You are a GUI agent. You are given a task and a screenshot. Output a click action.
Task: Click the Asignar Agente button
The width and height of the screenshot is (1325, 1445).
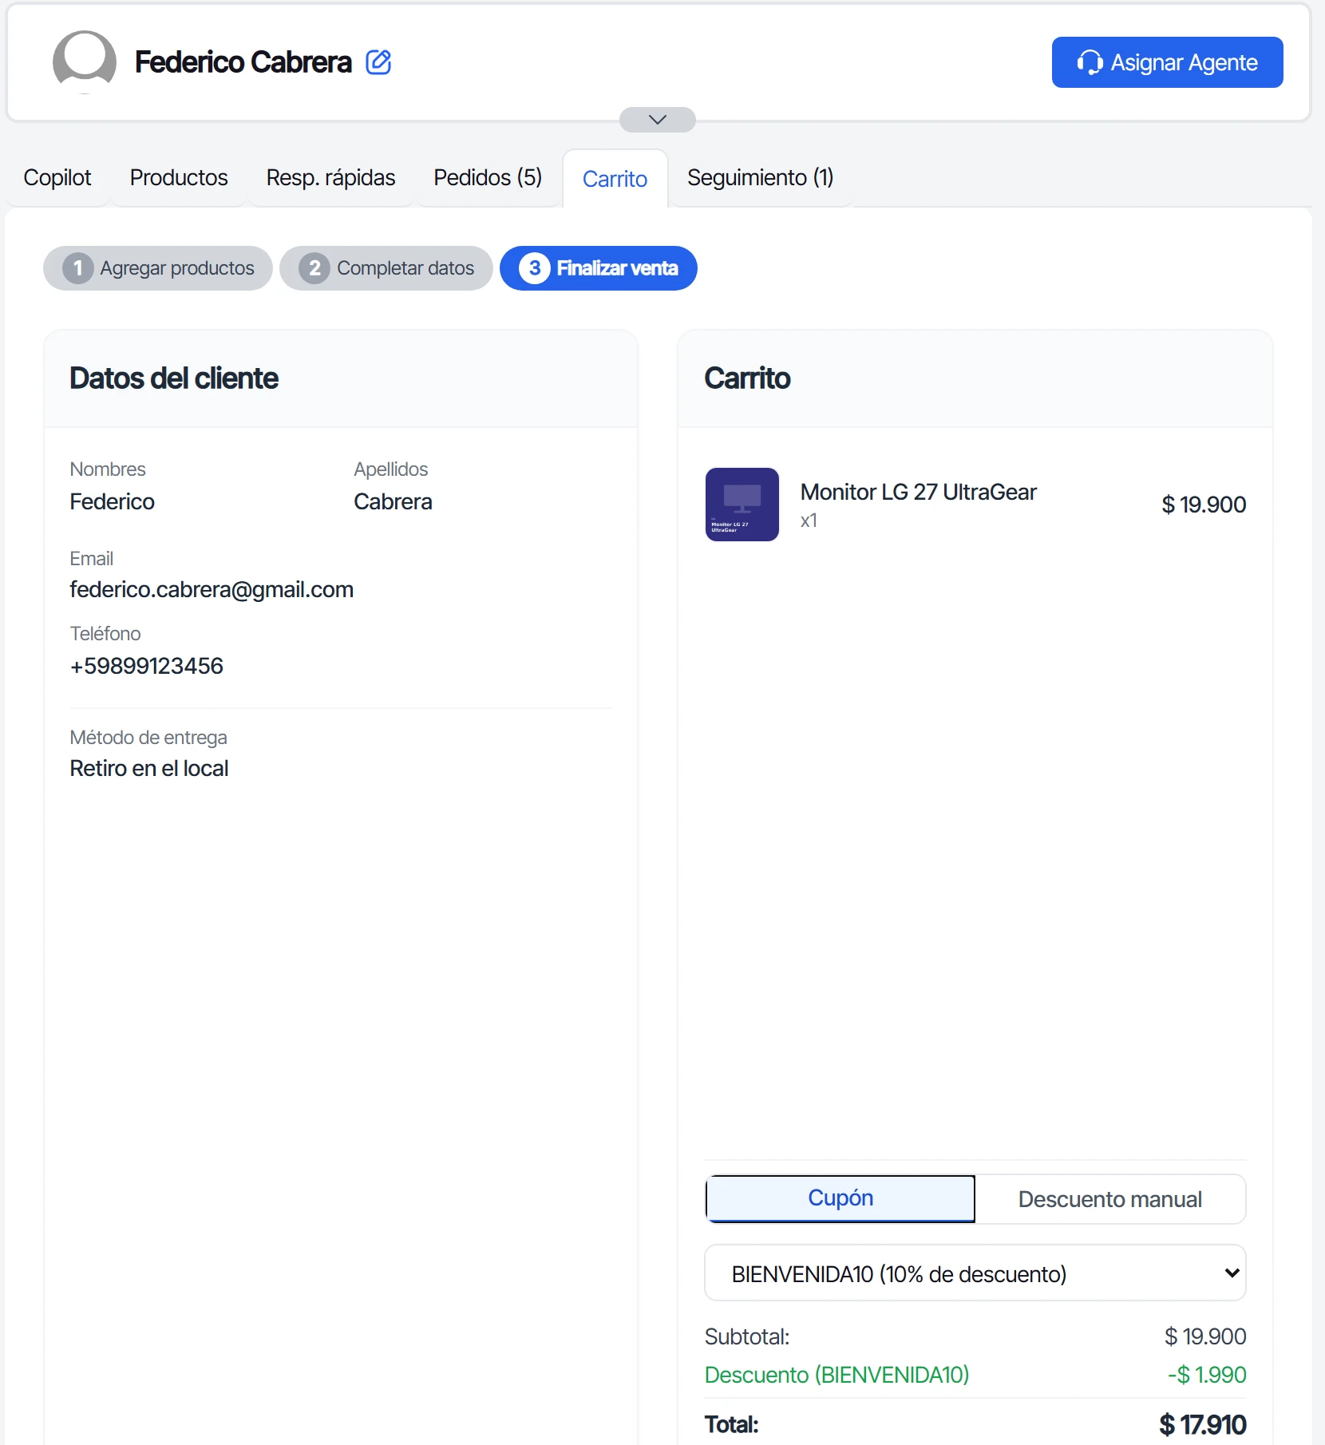(x=1167, y=62)
